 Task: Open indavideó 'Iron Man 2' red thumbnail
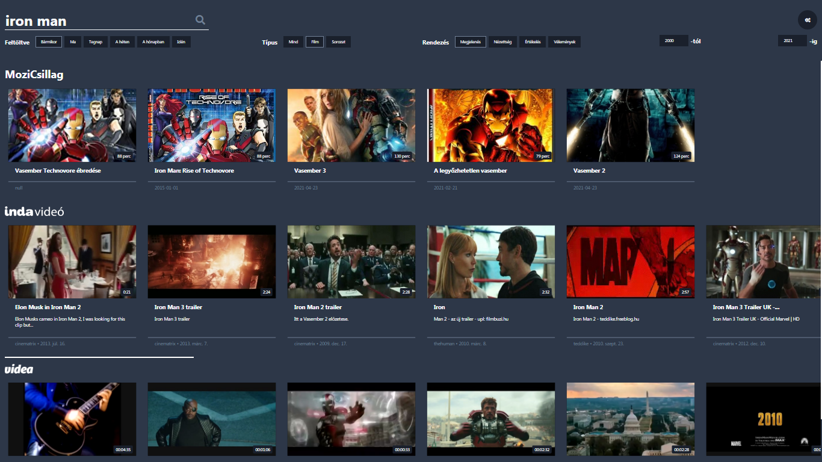coord(631,262)
